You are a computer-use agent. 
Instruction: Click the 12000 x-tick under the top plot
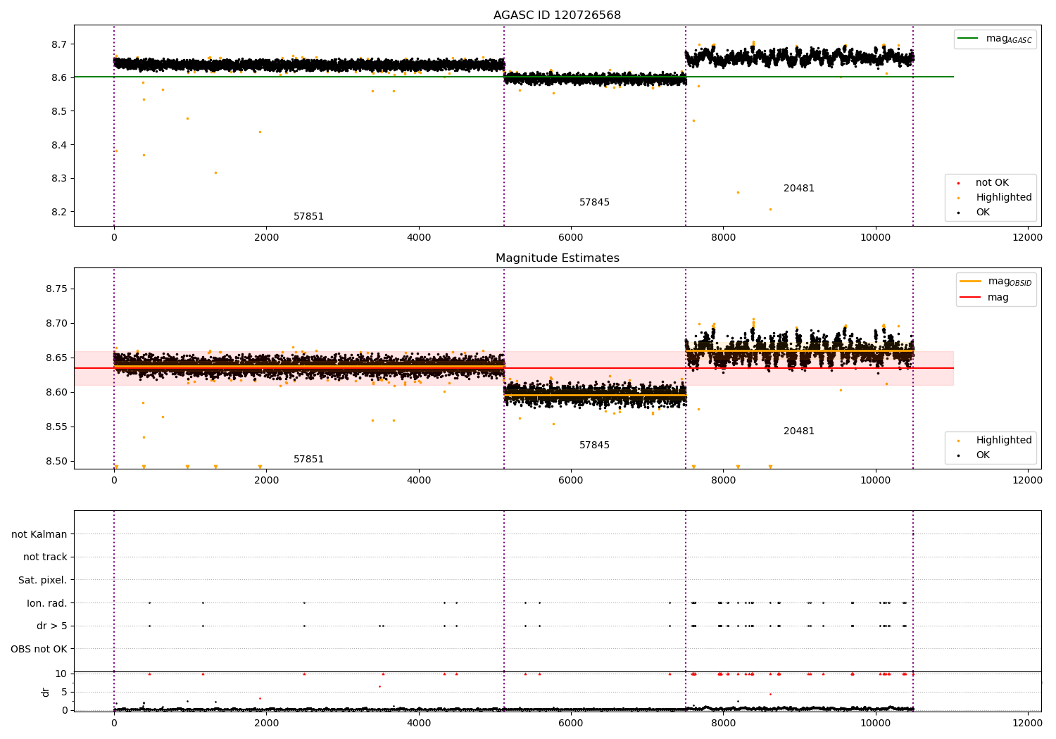click(x=1027, y=238)
